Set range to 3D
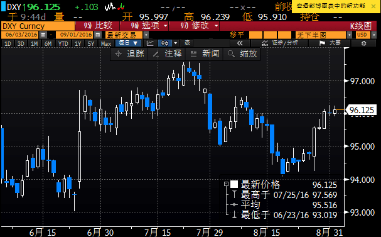Image resolution: width=381 pixels, height=237 pixels. [x=21, y=44]
